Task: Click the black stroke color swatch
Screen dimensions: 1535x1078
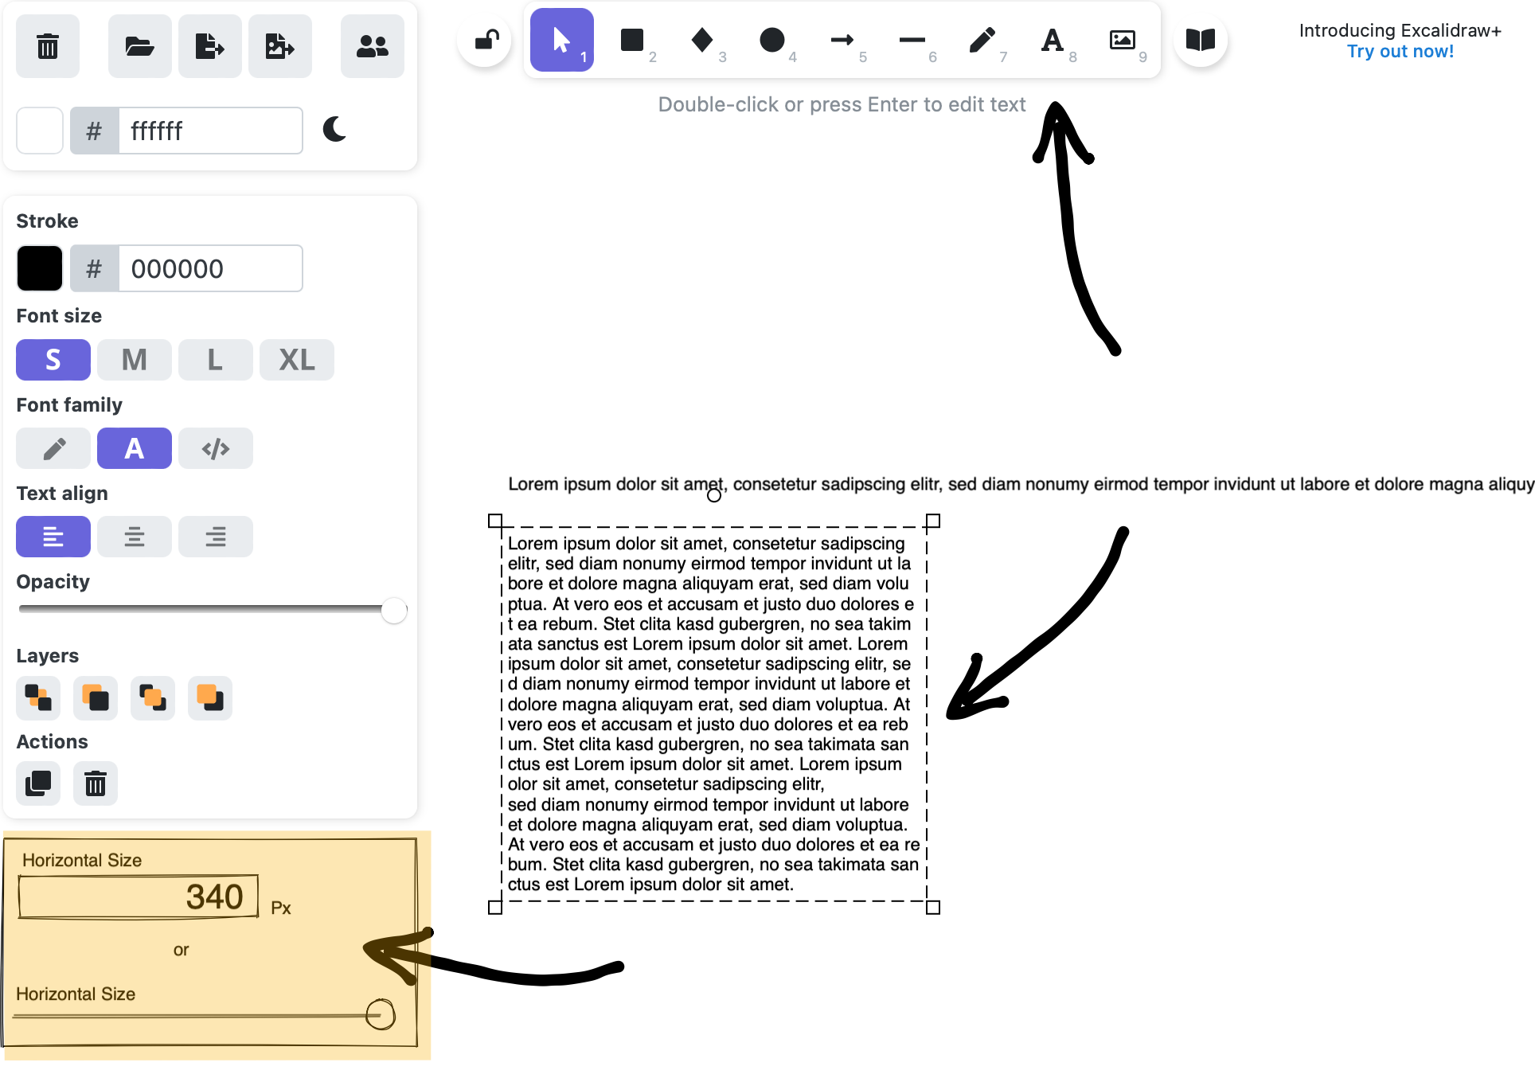Action: point(39,268)
